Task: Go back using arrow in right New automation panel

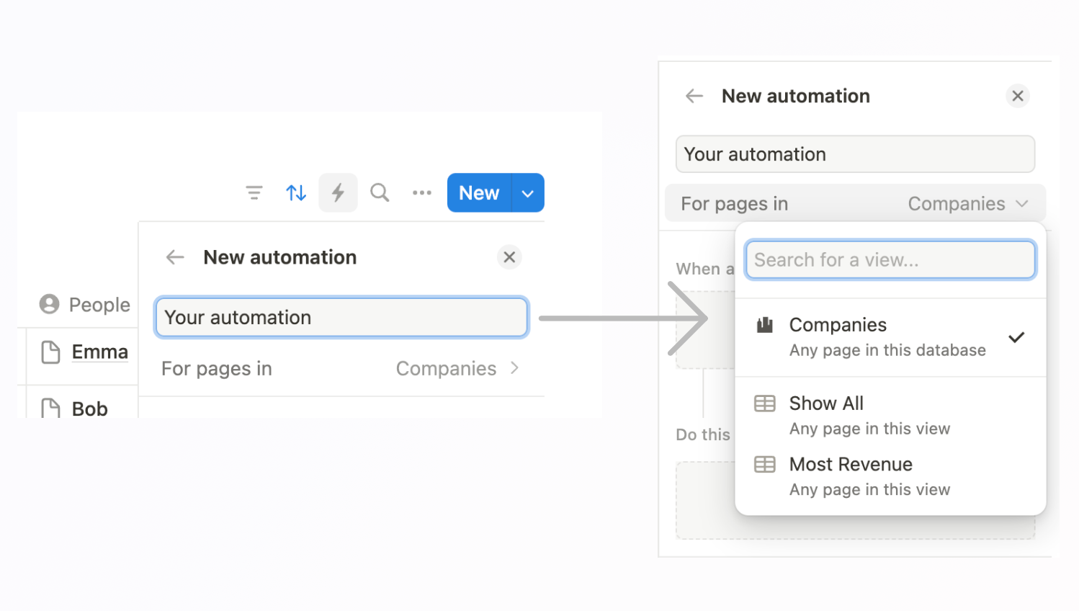Action: click(x=694, y=96)
